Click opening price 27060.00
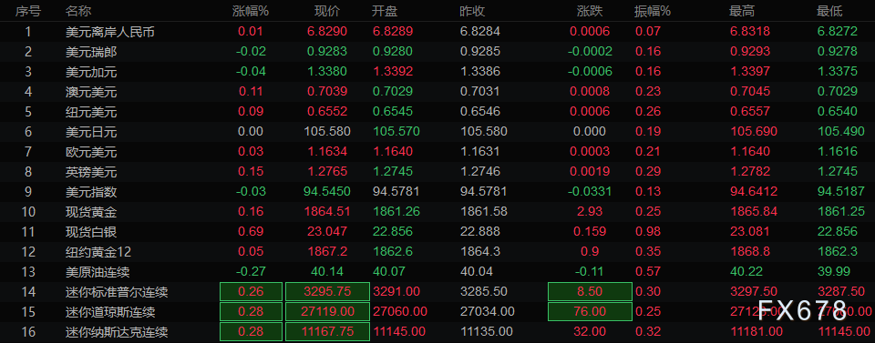The image size is (875, 343). (399, 312)
